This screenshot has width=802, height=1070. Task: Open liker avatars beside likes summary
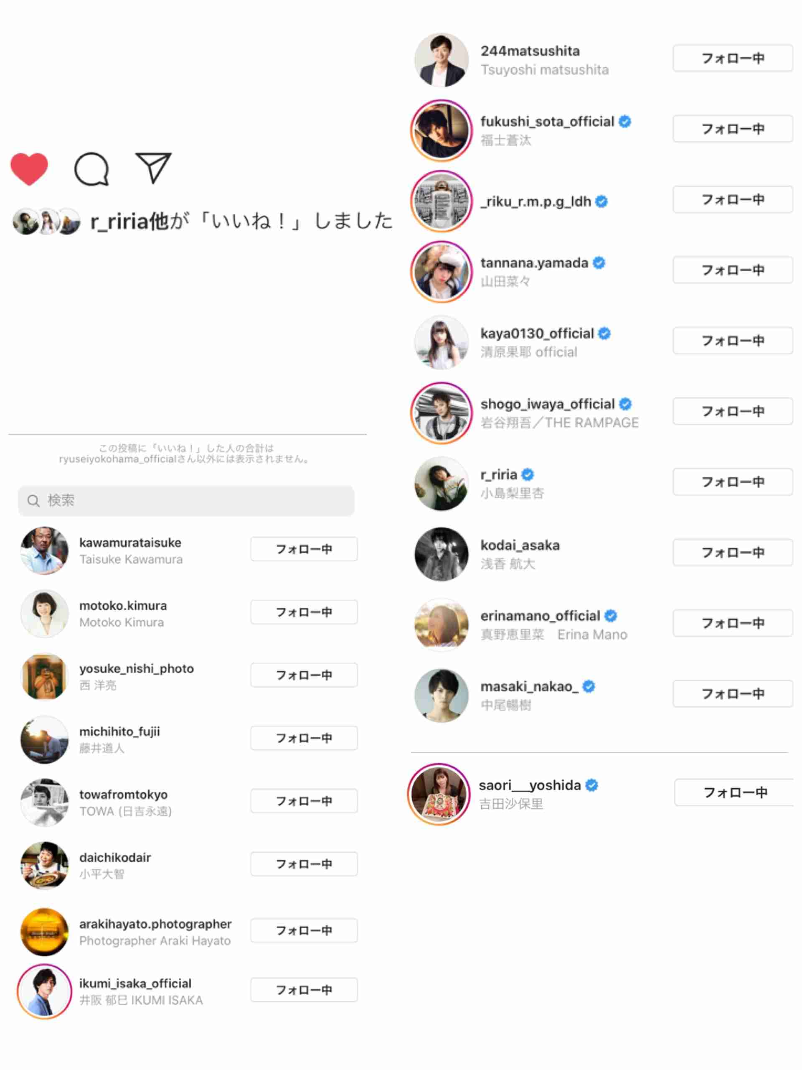46,222
